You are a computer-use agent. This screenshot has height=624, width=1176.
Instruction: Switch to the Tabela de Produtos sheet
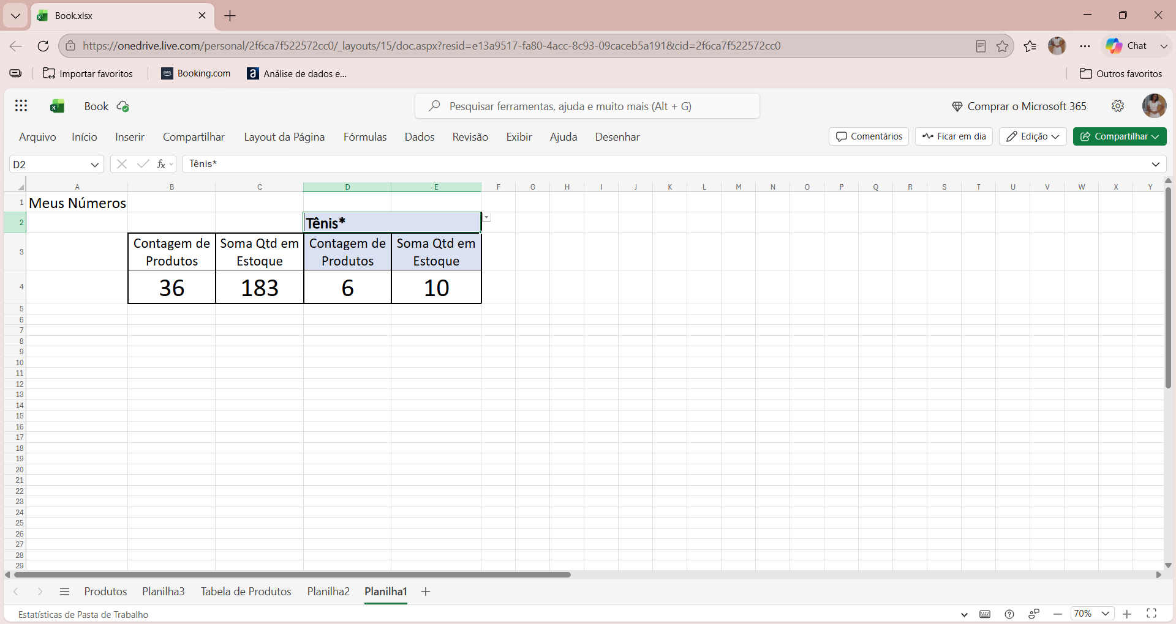pyautogui.click(x=246, y=592)
